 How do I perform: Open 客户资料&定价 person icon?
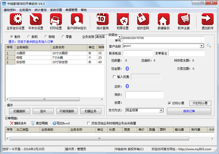coord(77,19)
